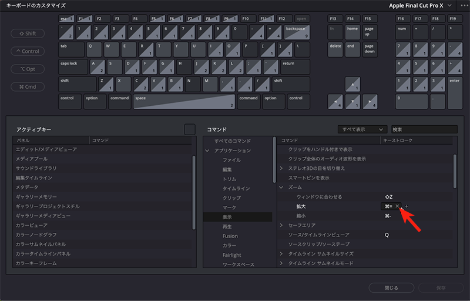The image size is (470, 301).
Task: Expand the セーフエリア group
Action: coord(281,225)
